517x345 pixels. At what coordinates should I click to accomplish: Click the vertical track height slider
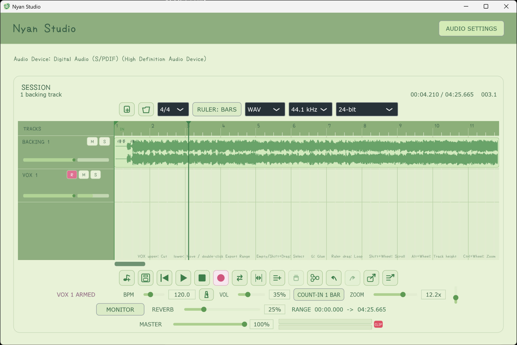pos(456,295)
